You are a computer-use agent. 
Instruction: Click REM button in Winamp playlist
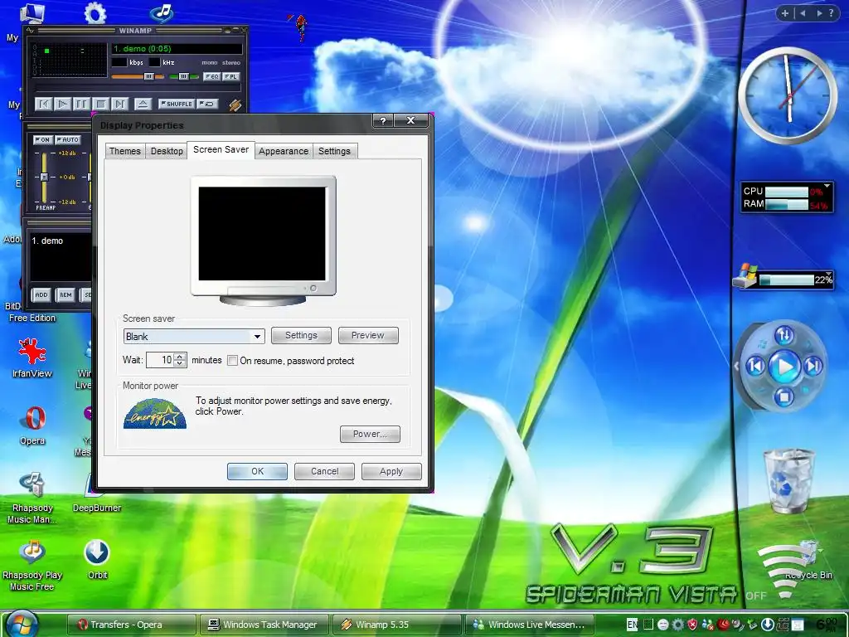65,294
